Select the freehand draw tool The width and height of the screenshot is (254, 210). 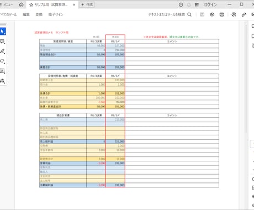2,61
